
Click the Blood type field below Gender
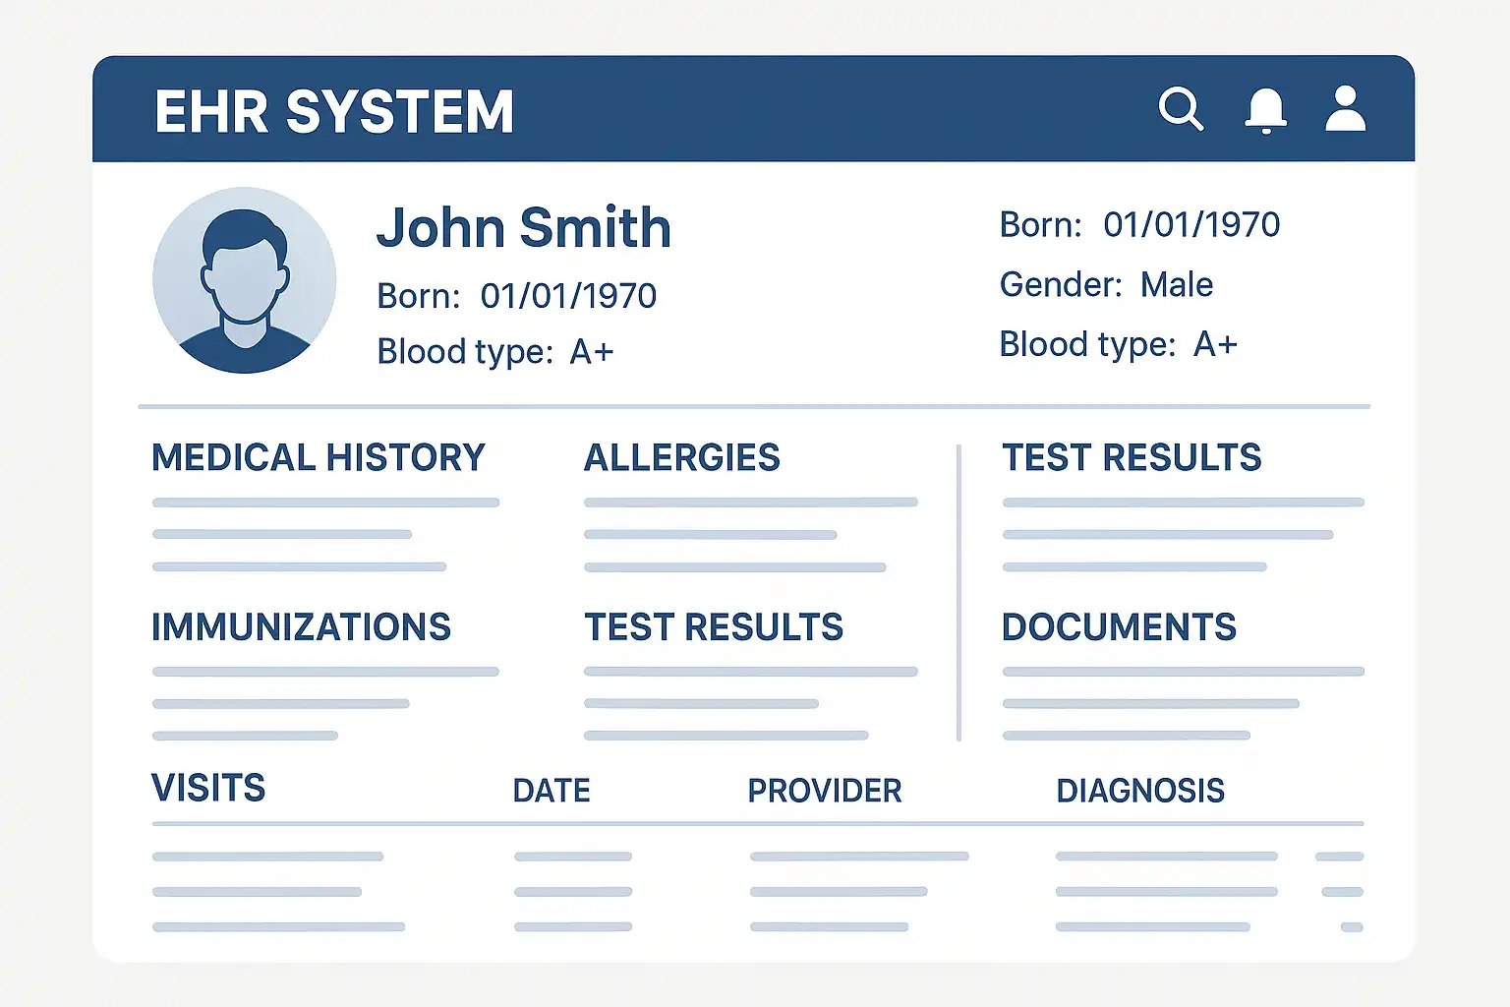pos(1118,344)
